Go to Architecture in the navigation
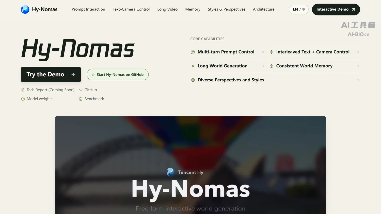This screenshot has height=214, width=381. coord(264,9)
